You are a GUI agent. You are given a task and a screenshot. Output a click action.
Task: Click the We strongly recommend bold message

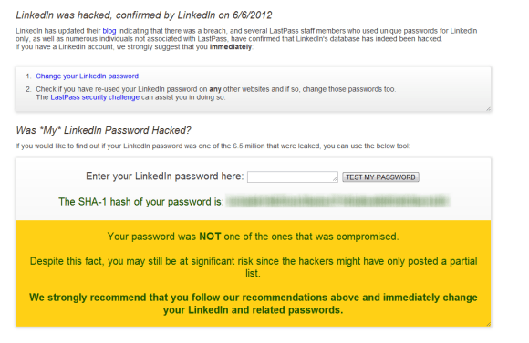click(253, 304)
